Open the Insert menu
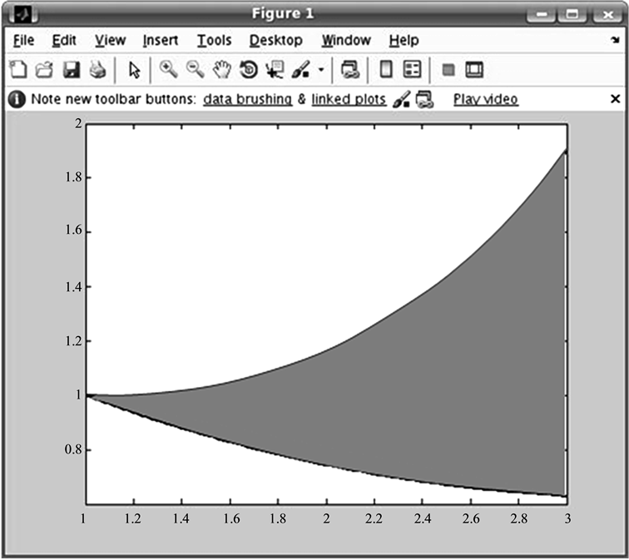629x560 pixels. [160, 40]
